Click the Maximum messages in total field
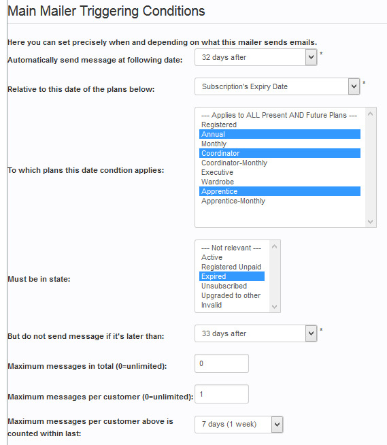 [x=222, y=363]
